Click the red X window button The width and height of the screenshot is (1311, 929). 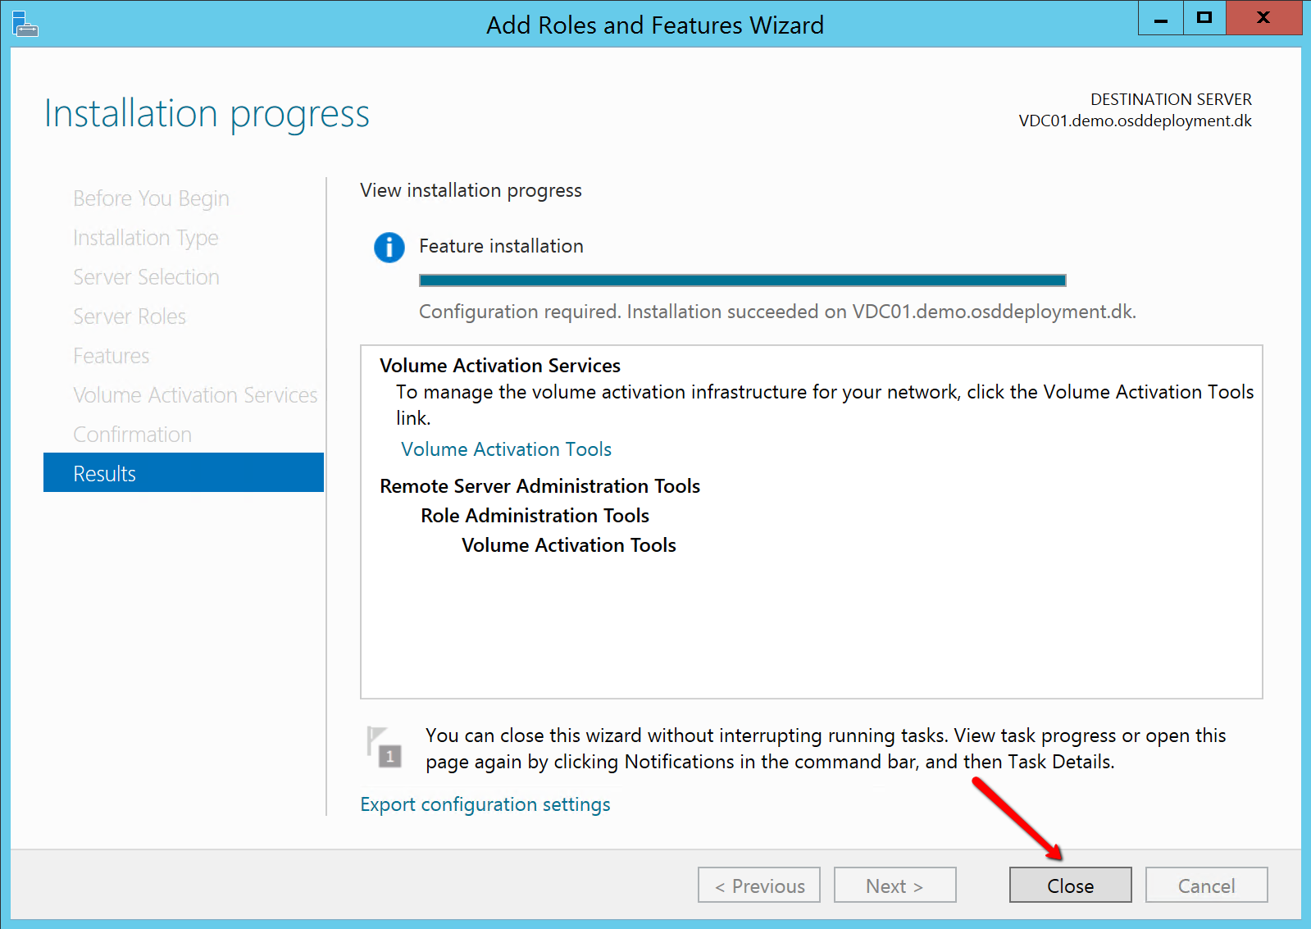(1263, 18)
